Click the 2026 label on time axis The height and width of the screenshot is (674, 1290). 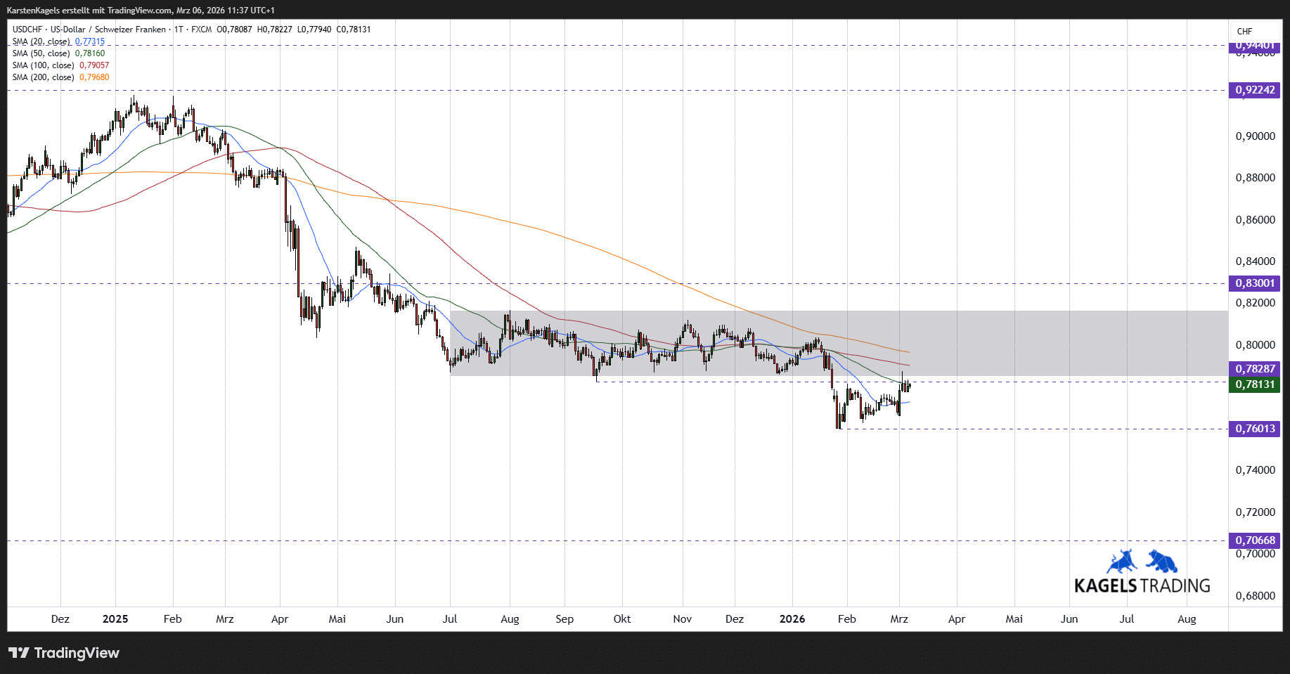tap(792, 619)
